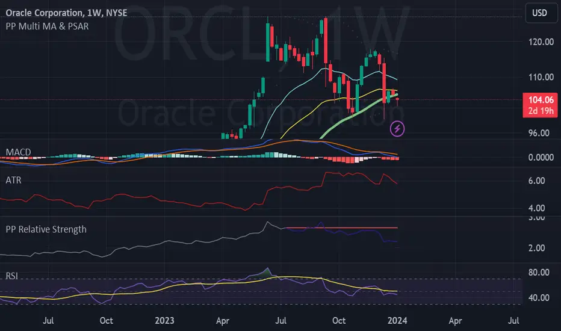Click the 40.00 RSI axis value
The width and height of the screenshot is (561, 331).
pos(539,298)
